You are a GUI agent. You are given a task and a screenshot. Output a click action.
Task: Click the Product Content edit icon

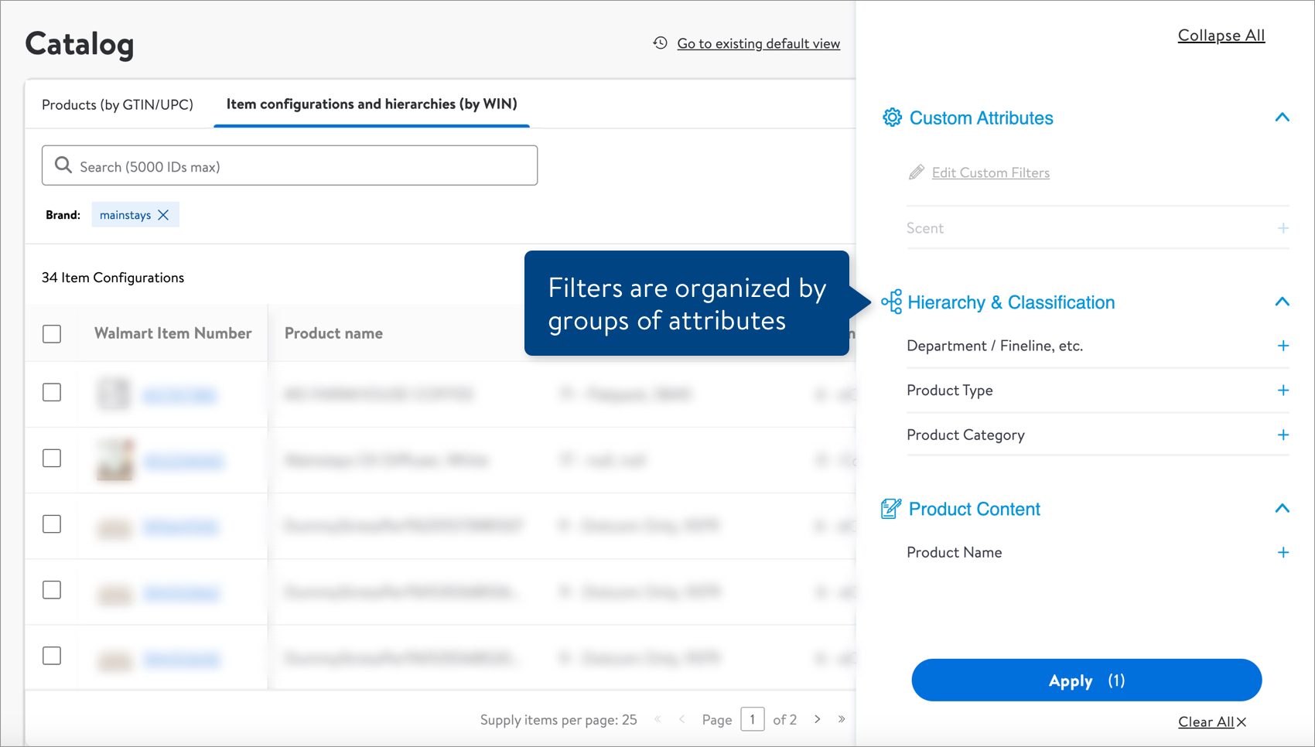tap(892, 509)
